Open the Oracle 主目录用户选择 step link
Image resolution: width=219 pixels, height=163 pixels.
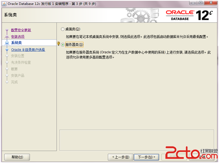(28, 50)
